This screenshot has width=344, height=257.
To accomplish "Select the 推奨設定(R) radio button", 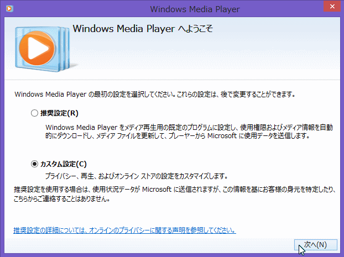I will pyautogui.click(x=35, y=113).
